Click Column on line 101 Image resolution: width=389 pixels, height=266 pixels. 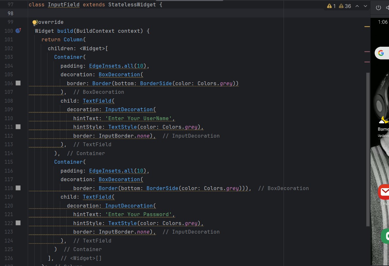tap(73, 40)
